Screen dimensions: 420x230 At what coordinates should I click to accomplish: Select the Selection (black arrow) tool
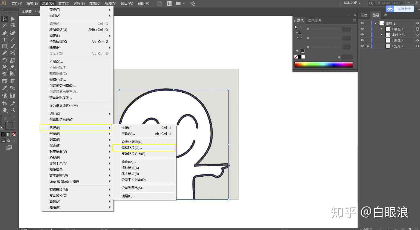[5, 19]
